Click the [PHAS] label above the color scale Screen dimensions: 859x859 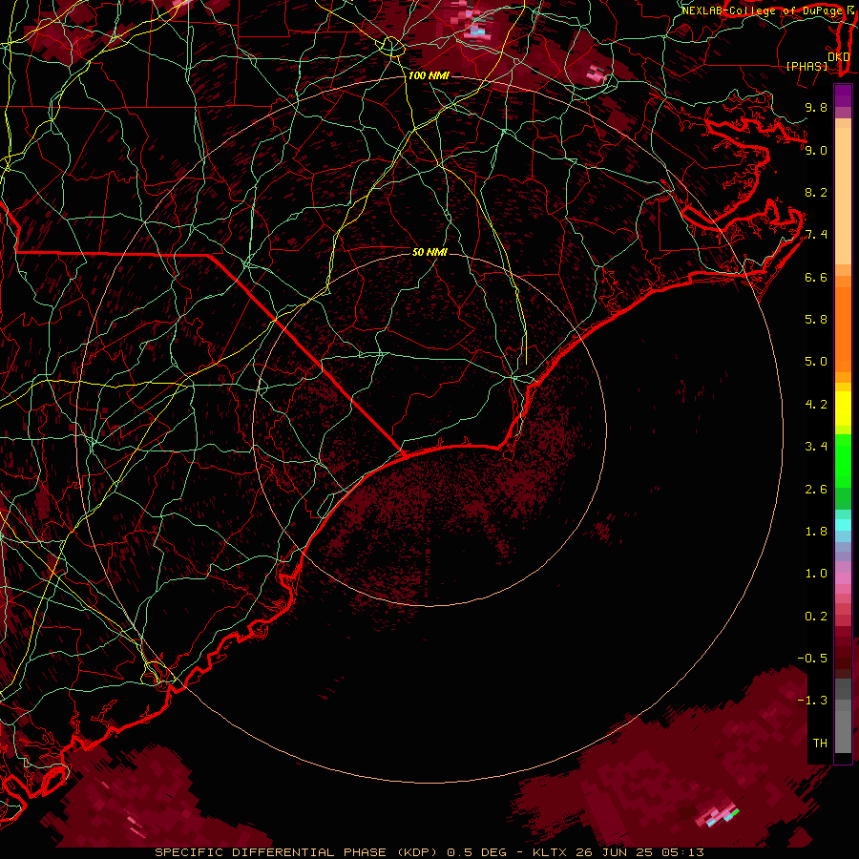(807, 66)
